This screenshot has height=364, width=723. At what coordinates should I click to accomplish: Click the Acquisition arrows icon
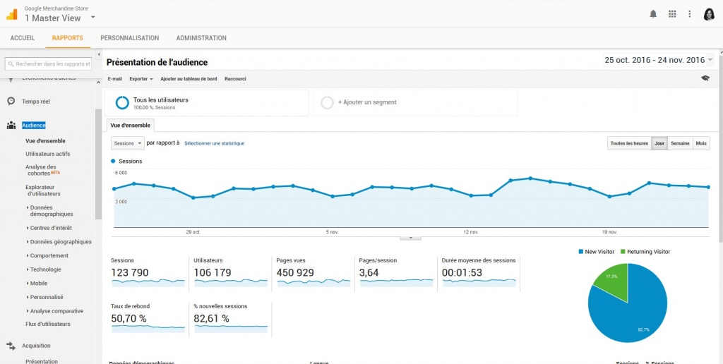point(11,346)
